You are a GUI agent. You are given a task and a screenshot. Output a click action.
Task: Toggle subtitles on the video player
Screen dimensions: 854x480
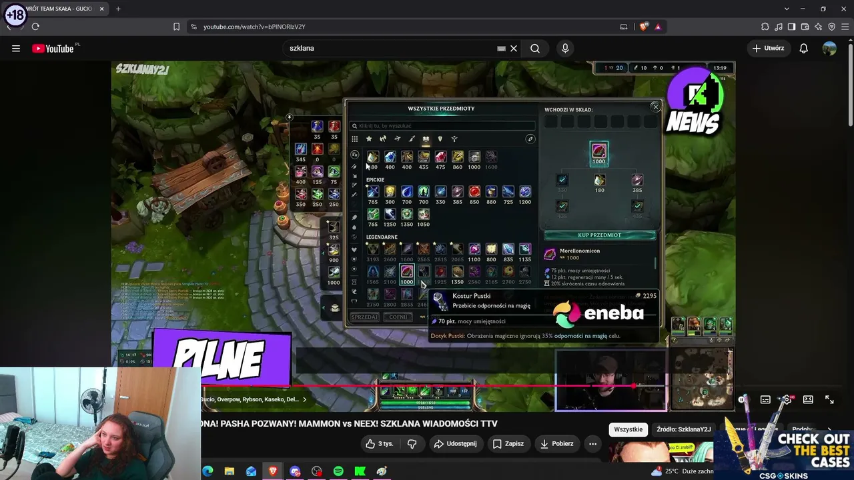[x=765, y=399]
